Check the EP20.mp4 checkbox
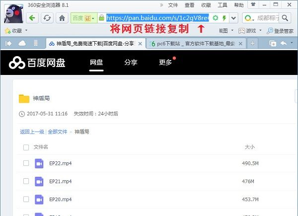This screenshot has height=216, width=298. coord(26,199)
